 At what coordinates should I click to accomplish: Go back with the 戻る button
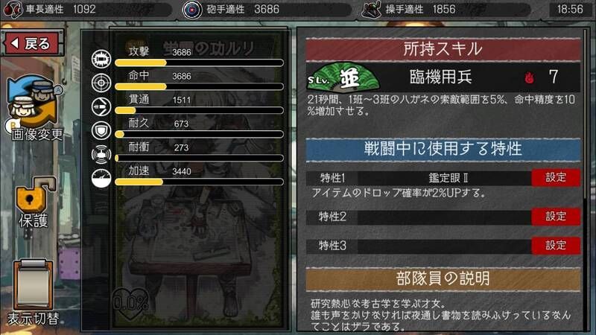32,43
